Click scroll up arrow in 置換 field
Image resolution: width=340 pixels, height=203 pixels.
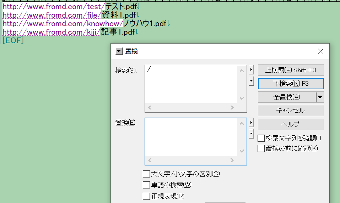[x=242, y=123]
